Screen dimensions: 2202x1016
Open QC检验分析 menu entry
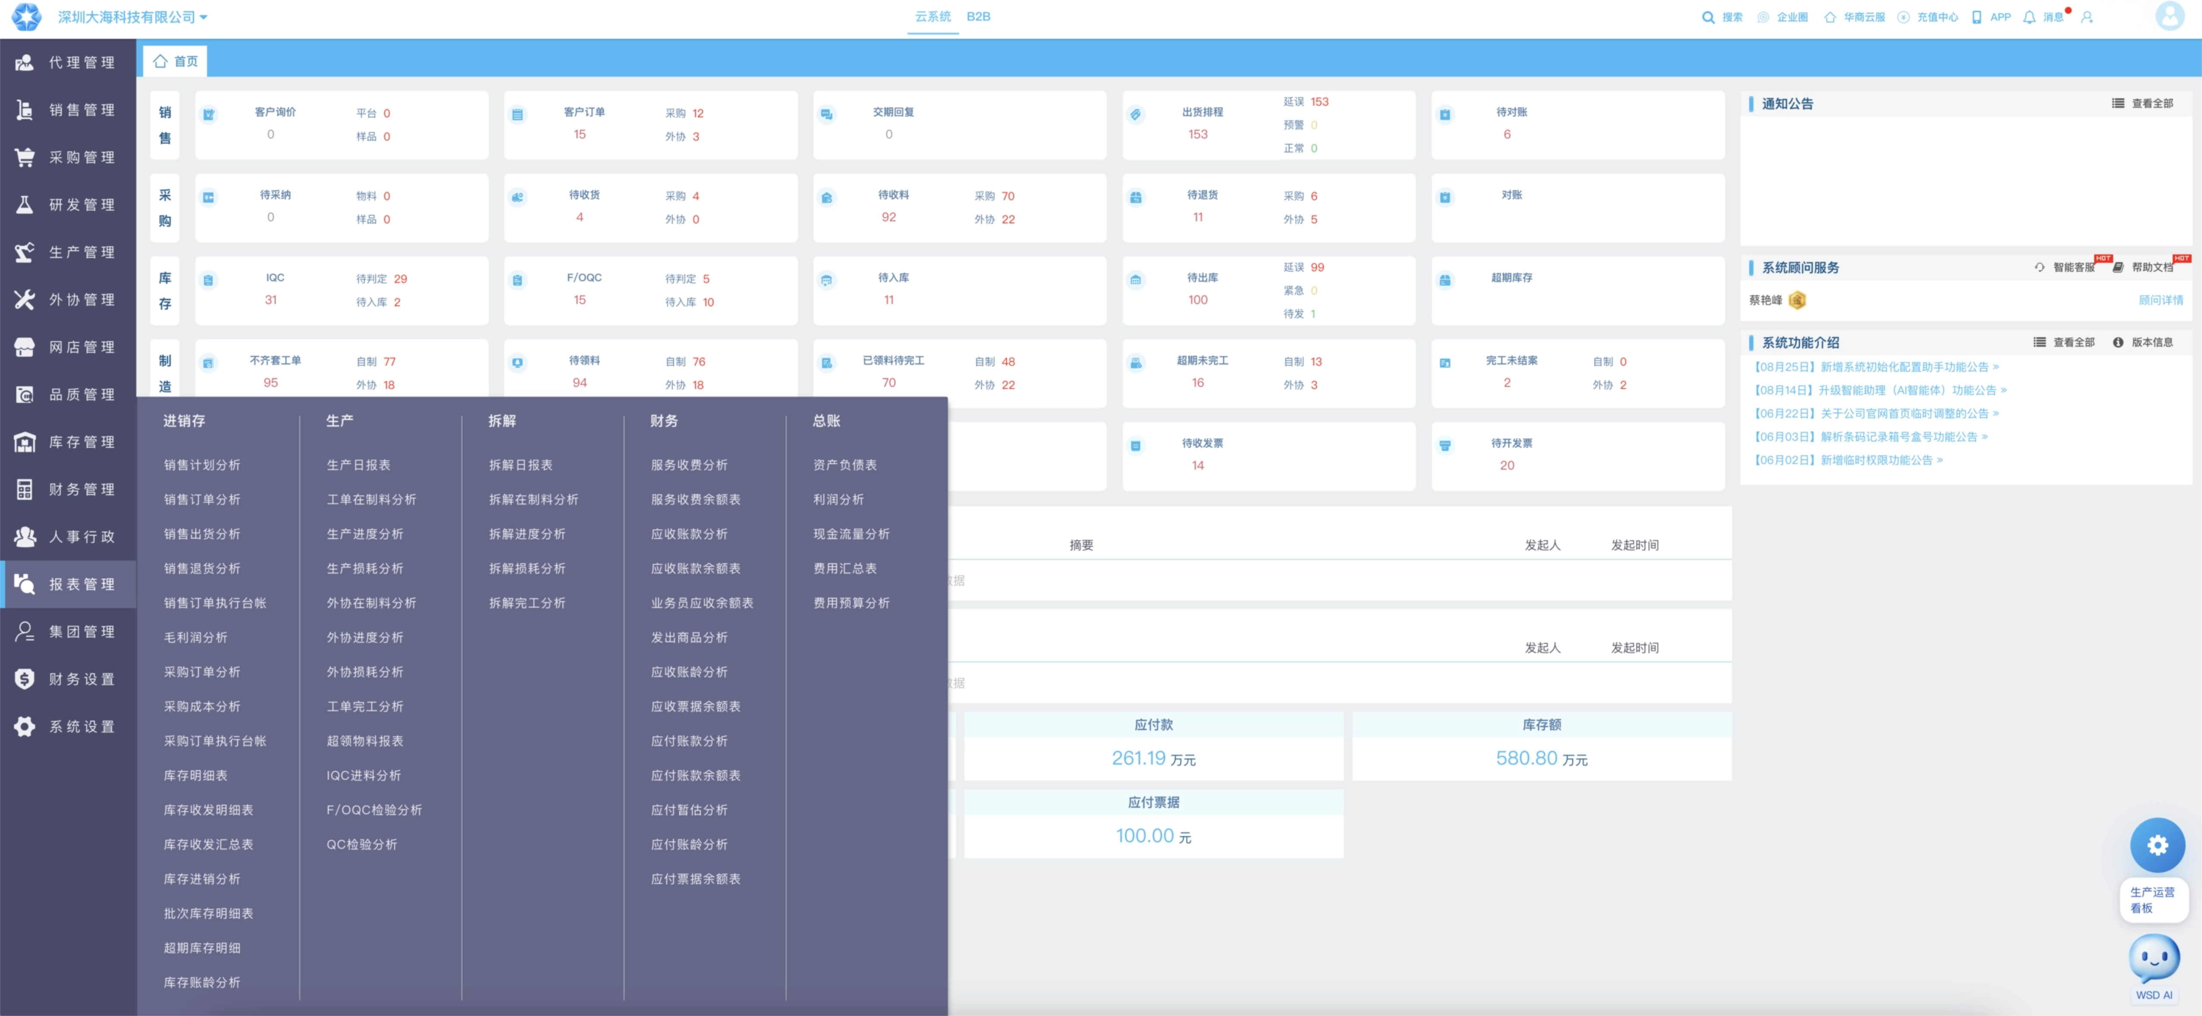[361, 844]
